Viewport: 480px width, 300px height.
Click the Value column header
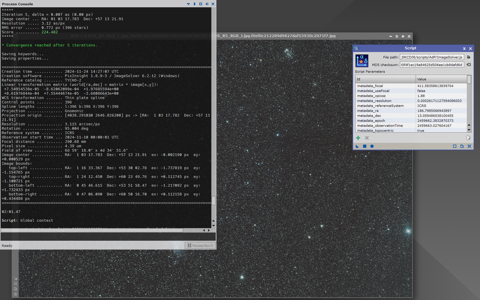441,79
